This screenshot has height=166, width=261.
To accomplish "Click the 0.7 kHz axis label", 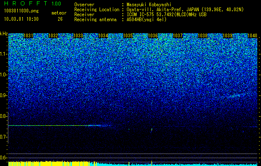I will coord(3,137).
